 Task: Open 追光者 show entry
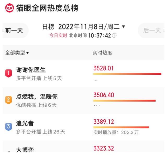(x=25, y=123)
